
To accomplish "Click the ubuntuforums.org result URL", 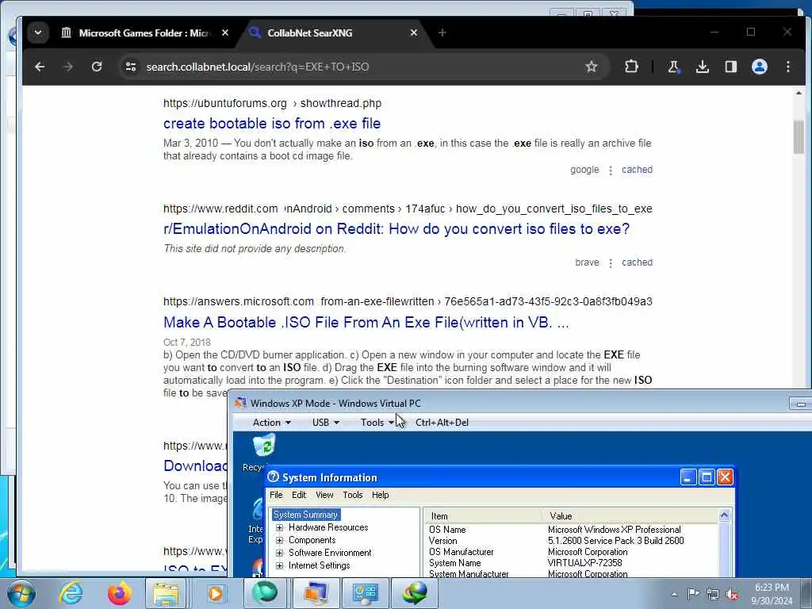I will click(273, 103).
